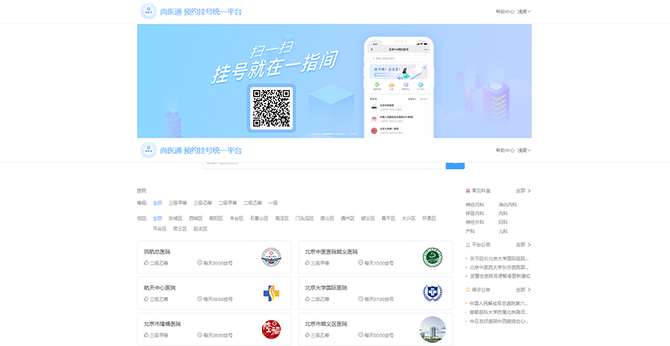Click the 尚医通 logo in the topmost header

tap(149, 12)
